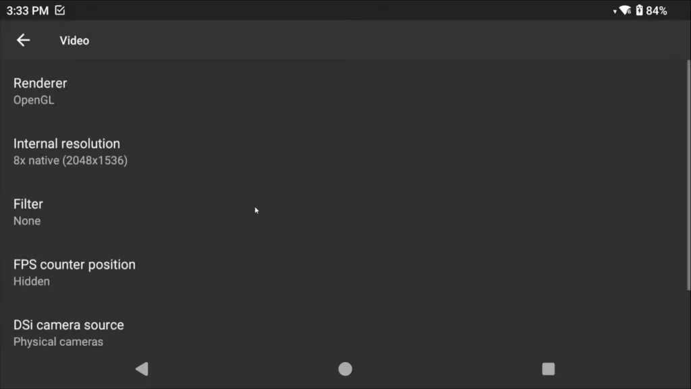Tap the checkmark notification icon in status bar

[x=60, y=10]
